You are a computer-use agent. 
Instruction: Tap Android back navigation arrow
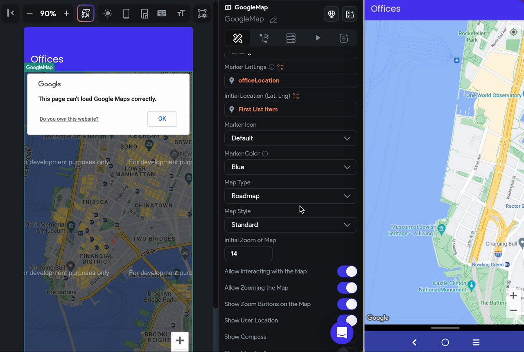(414, 342)
